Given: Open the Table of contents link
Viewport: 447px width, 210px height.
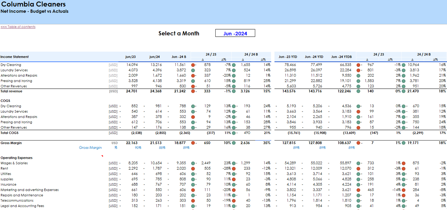Looking at the screenshot, I should (18, 27).
